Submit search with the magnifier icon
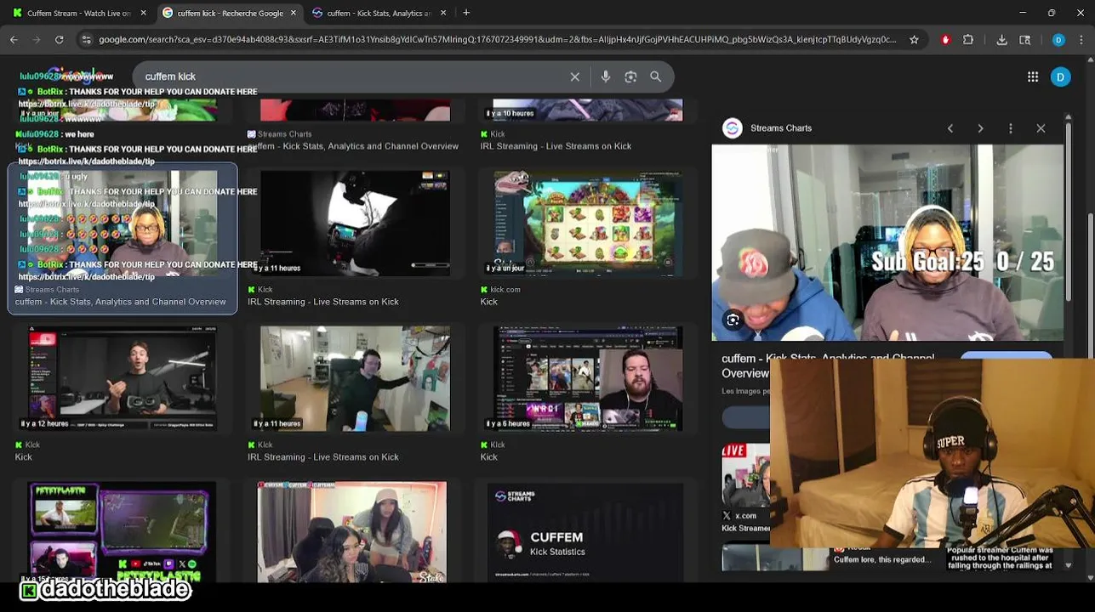This screenshot has height=612, width=1095. pyautogui.click(x=656, y=76)
